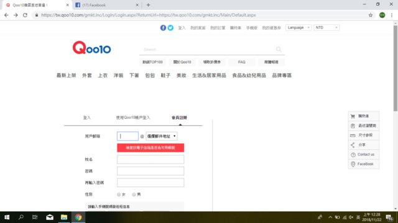This screenshot has height=223, width=398.
Task: Click the Chrome icon in the taskbar
Action: [x=78, y=217]
